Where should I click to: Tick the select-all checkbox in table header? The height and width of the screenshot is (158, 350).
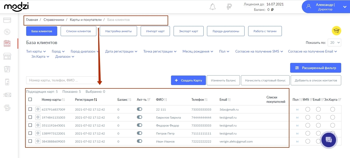point(30,99)
